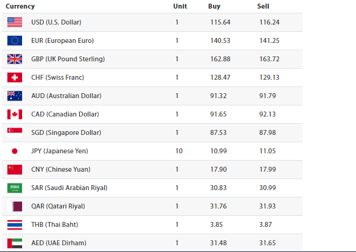Click the Buy column header

[x=214, y=6]
